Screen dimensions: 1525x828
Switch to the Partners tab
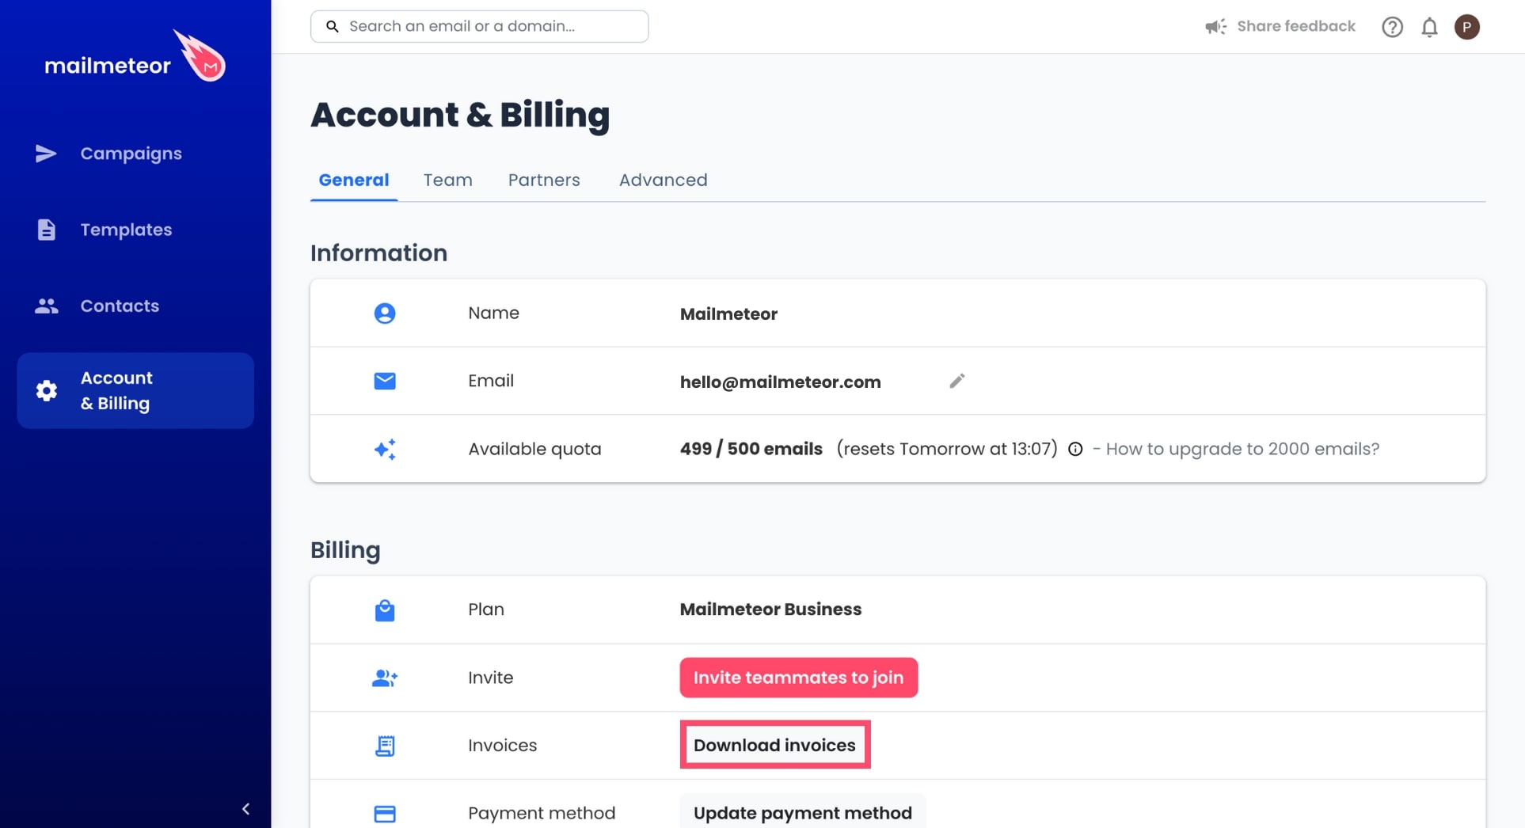[x=544, y=180]
